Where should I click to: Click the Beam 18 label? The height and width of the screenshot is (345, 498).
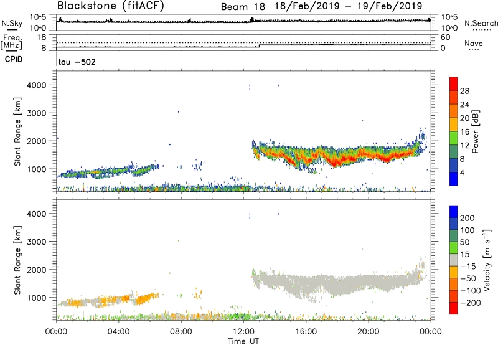click(x=243, y=7)
